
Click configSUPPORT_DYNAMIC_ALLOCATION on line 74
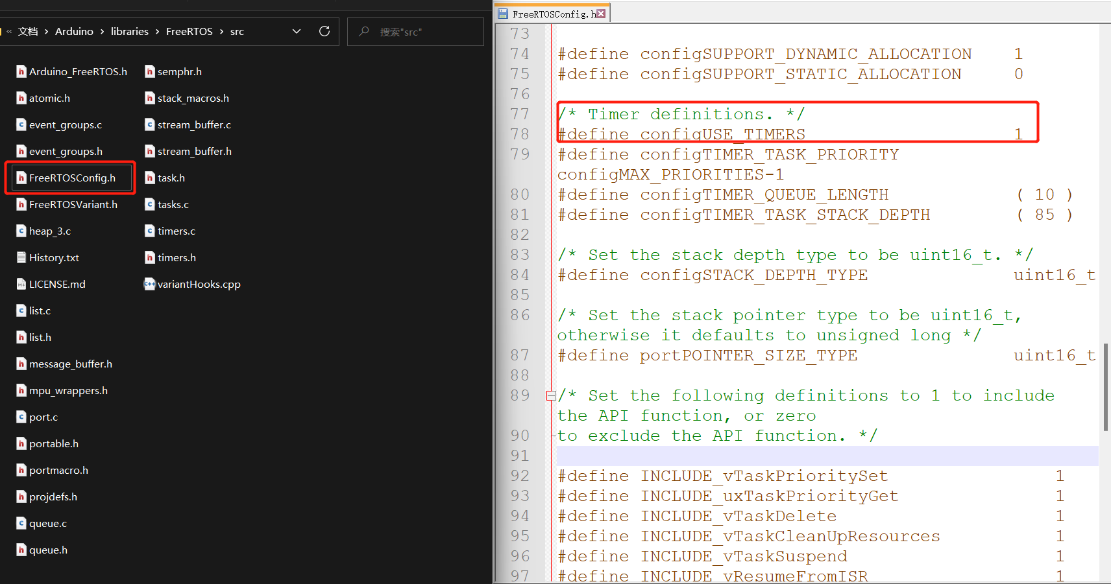[806, 54]
